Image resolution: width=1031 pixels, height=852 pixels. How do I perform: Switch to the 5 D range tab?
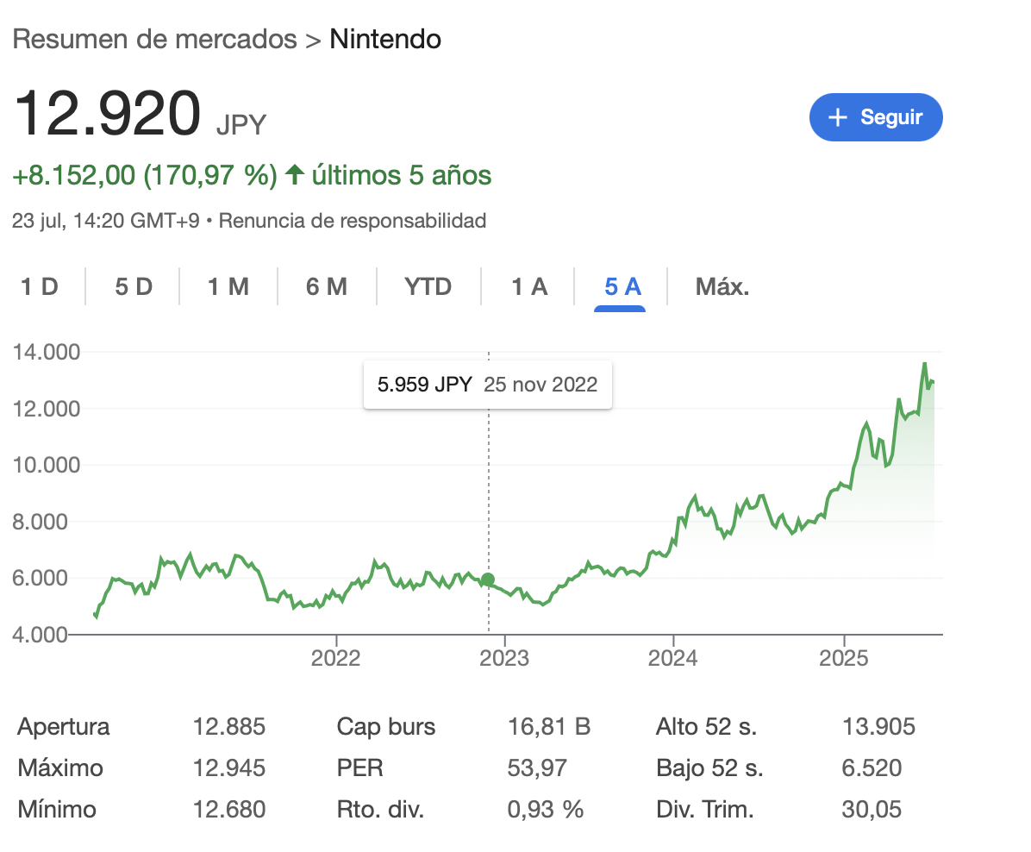click(x=134, y=286)
